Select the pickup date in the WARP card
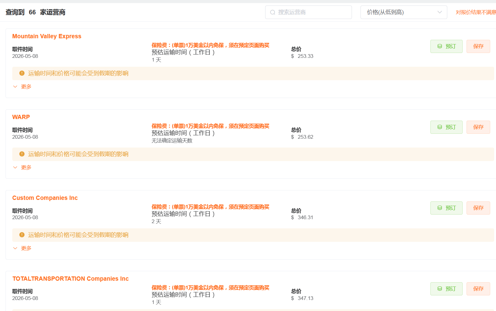The height and width of the screenshot is (311, 496). pyautogui.click(x=25, y=137)
